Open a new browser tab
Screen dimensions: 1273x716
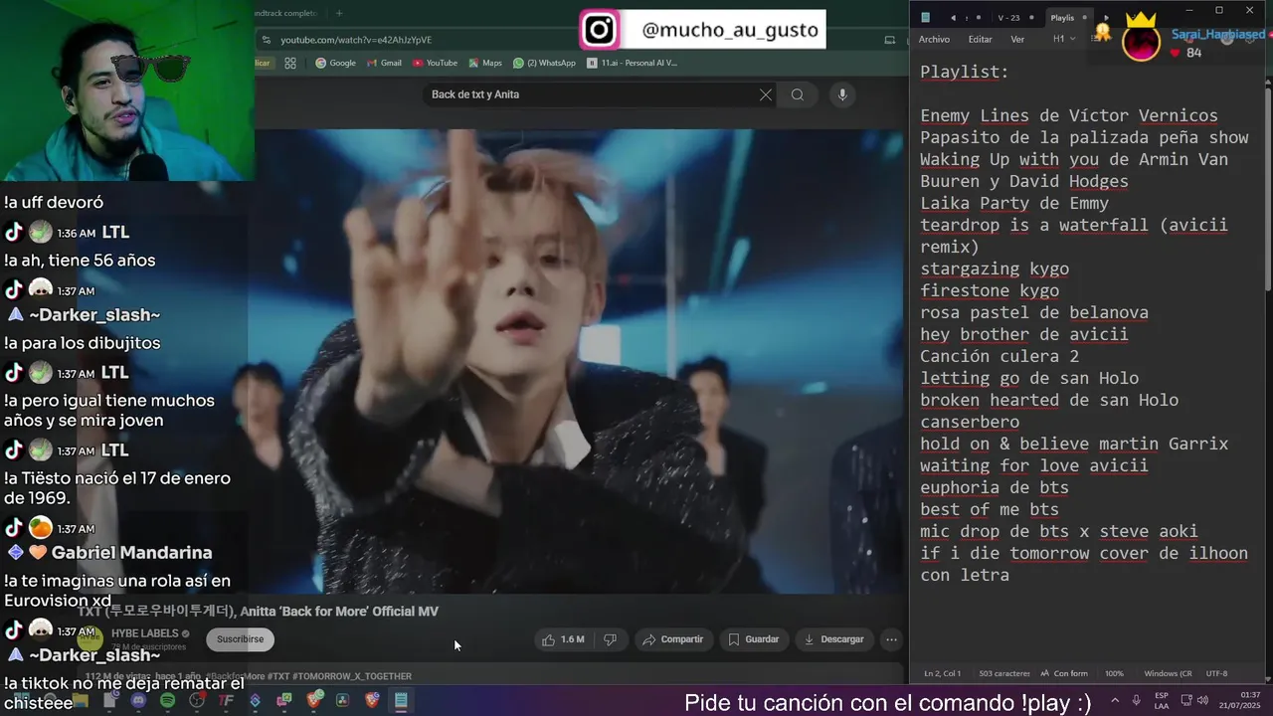[339, 13]
